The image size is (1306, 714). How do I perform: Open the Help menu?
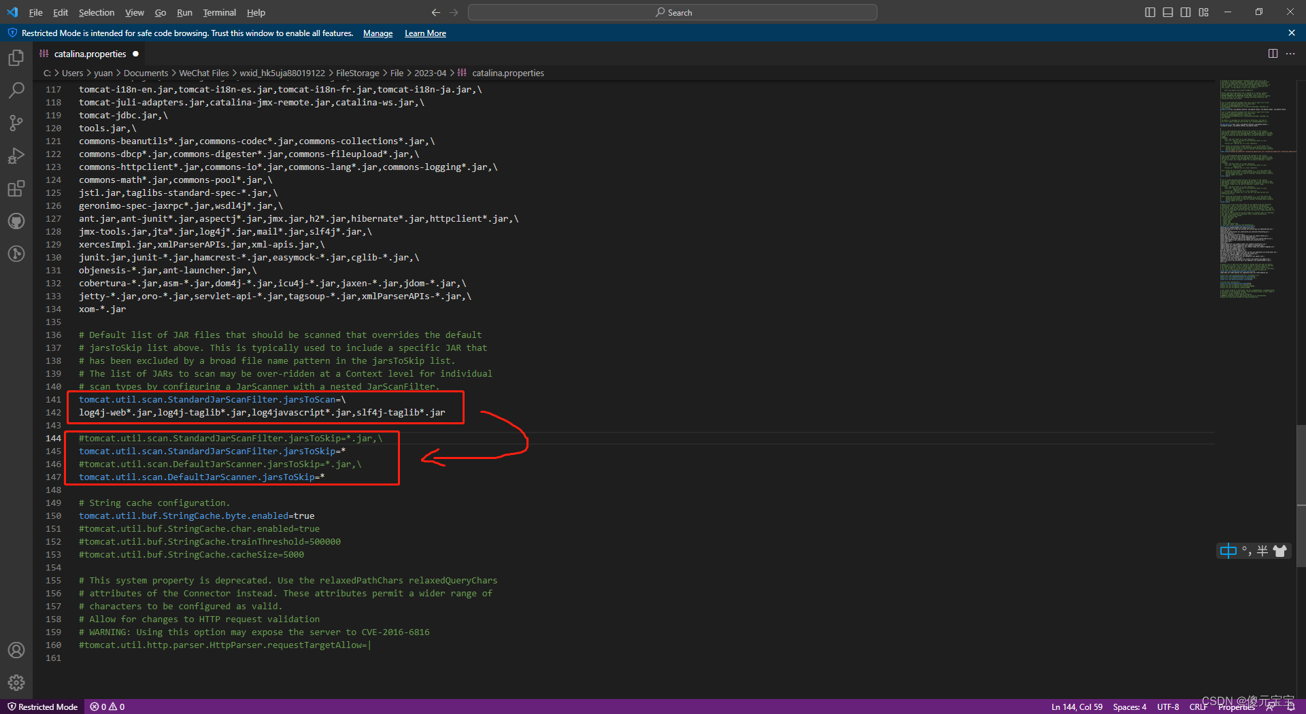pos(256,12)
